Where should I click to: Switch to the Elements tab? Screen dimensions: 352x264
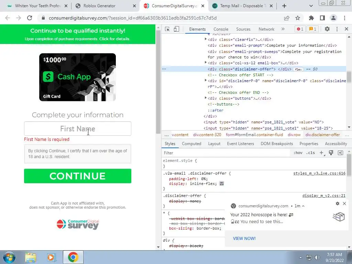[197, 29]
